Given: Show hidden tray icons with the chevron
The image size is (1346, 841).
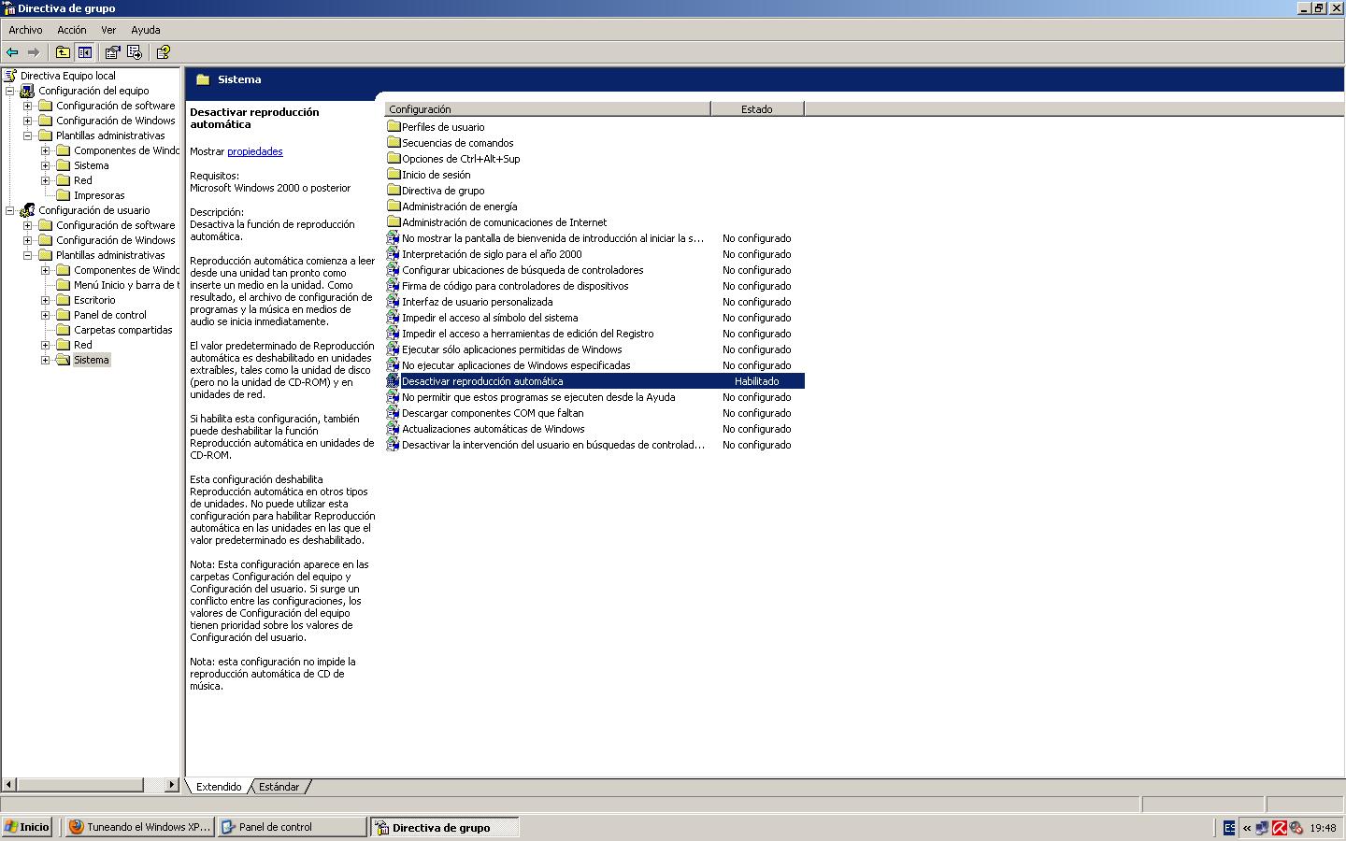Looking at the screenshot, I should [1247, 827].
